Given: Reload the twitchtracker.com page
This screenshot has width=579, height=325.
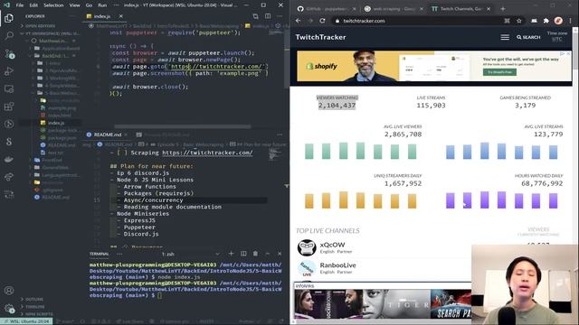Looking at the screenshot, I should coord(322,21).
